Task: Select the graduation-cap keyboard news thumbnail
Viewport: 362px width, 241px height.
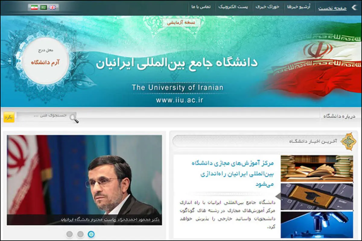Action: [317, 197]
